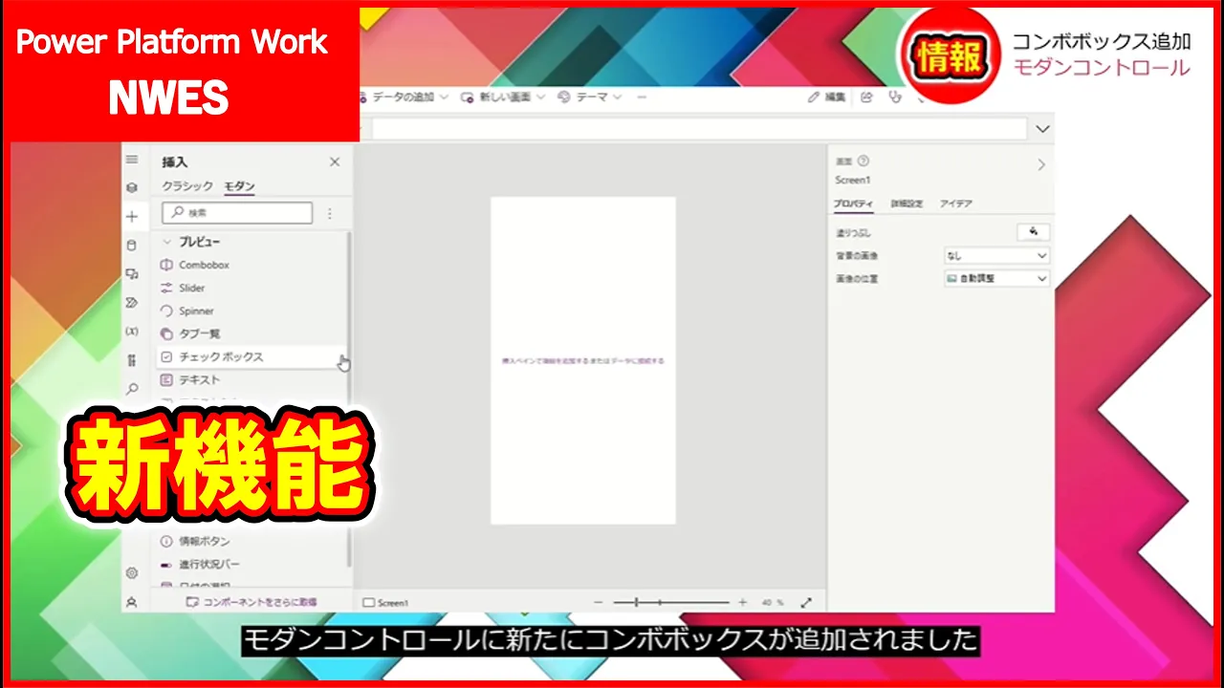Switch to the モダン tab
1224x688 pixels.
click(x=239, y=185)
